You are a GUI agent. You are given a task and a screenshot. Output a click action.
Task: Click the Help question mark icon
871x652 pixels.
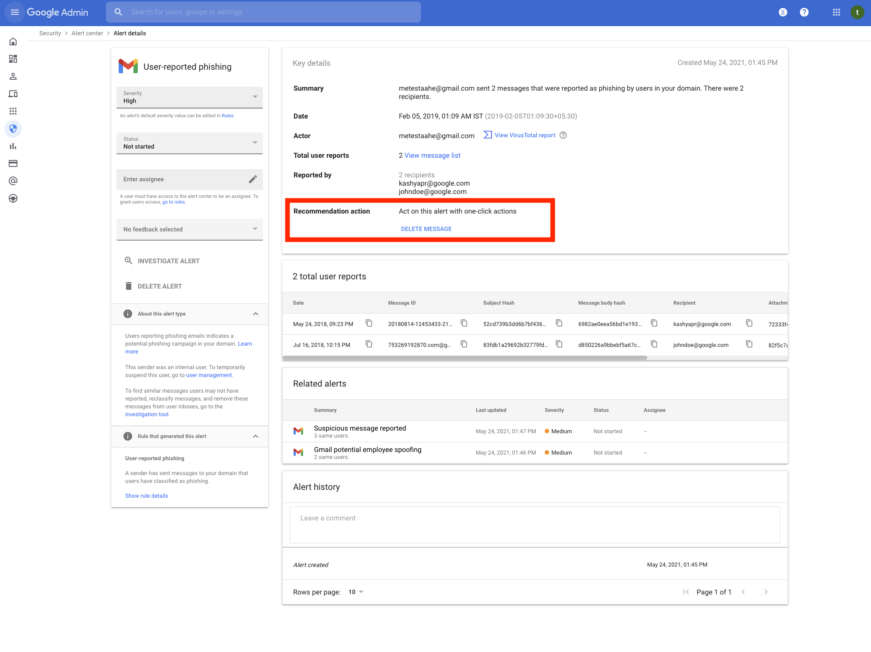pos(803,12)
